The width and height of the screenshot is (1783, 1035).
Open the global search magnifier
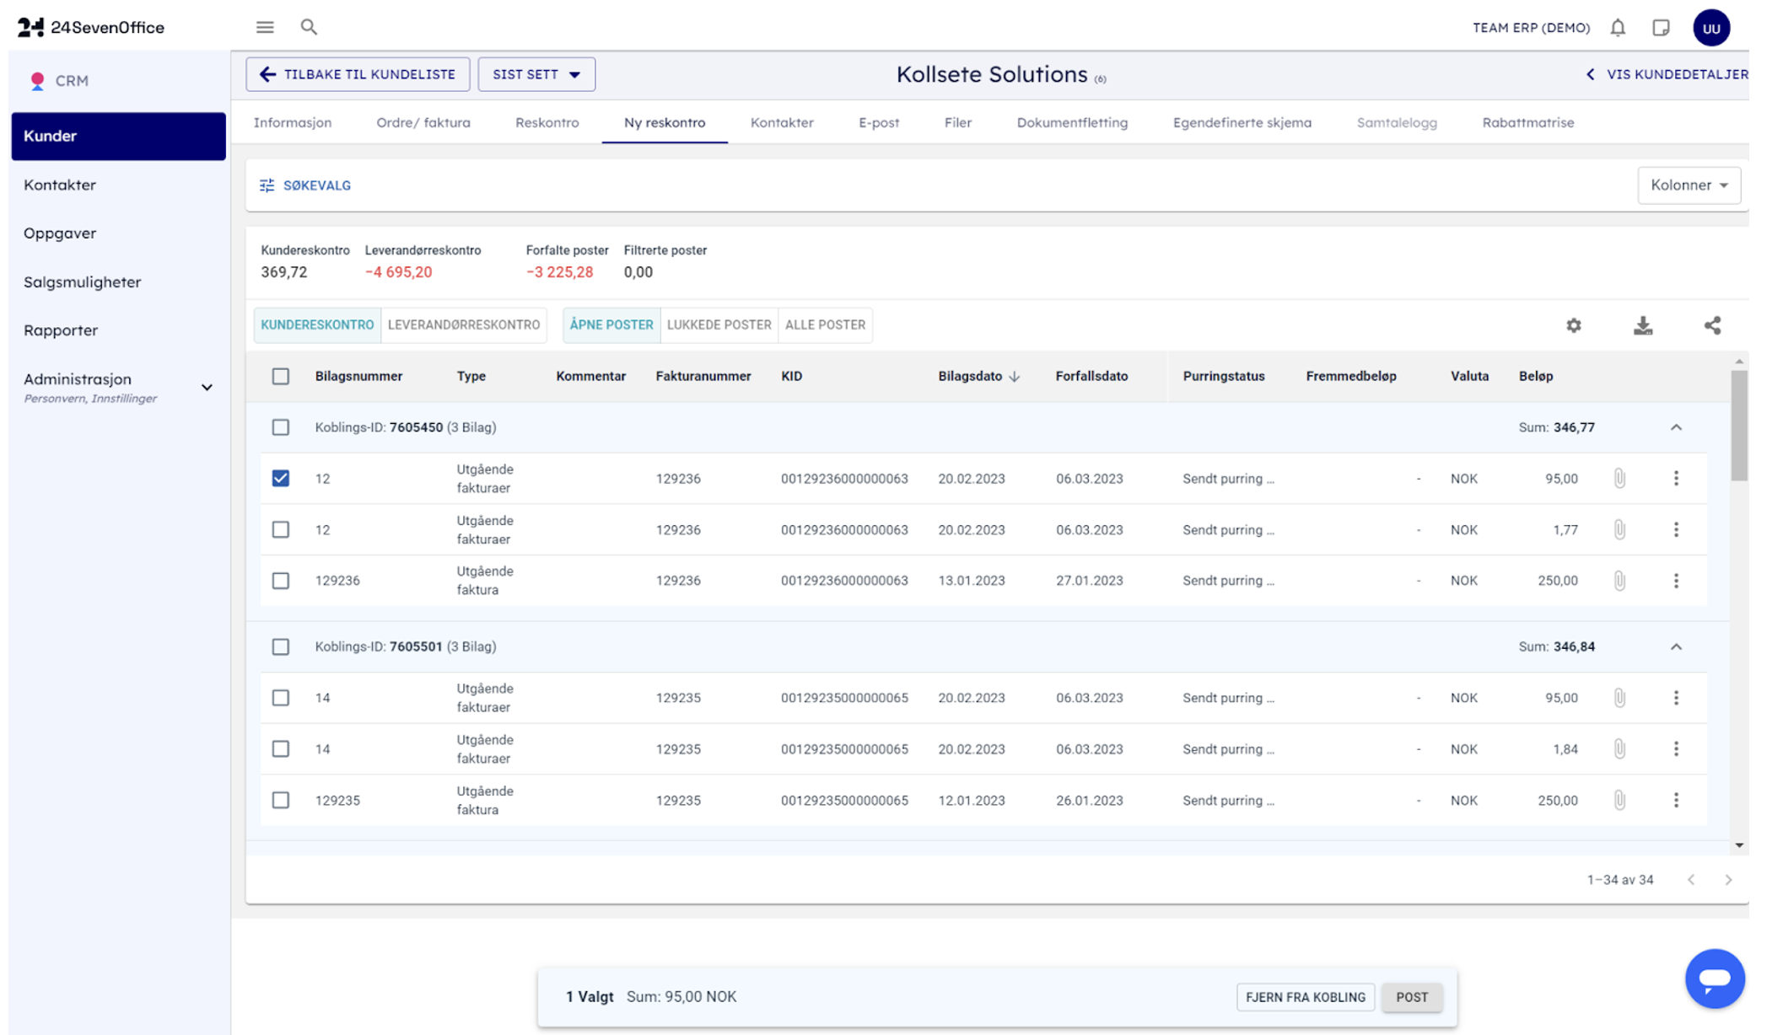click(309, 27)
